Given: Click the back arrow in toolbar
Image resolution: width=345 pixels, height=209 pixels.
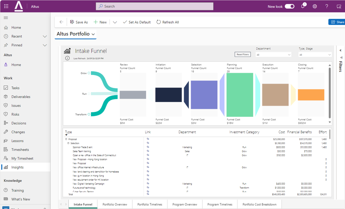Looking at the screenshot, I should [61, 22].
